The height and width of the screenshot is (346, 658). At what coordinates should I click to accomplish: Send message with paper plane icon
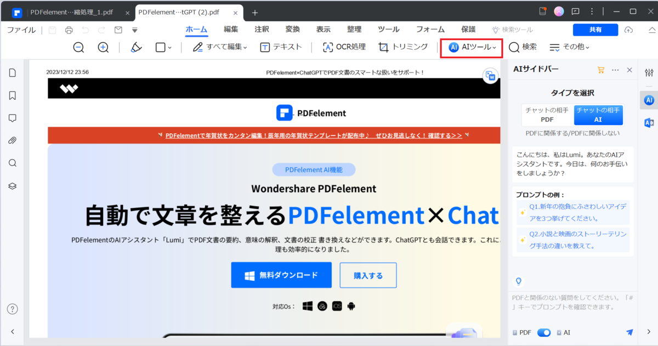click(x=629, y=332)
